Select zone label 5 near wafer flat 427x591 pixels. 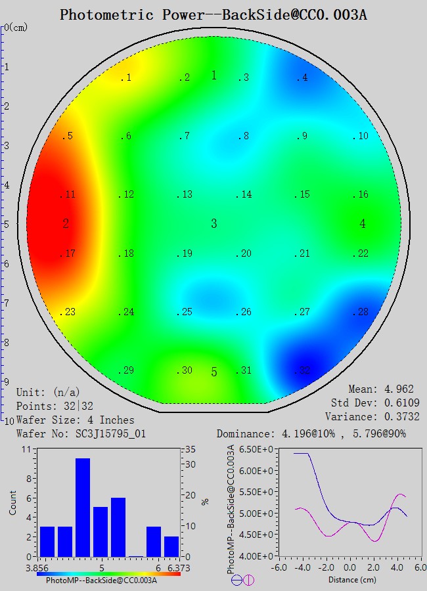213,372
